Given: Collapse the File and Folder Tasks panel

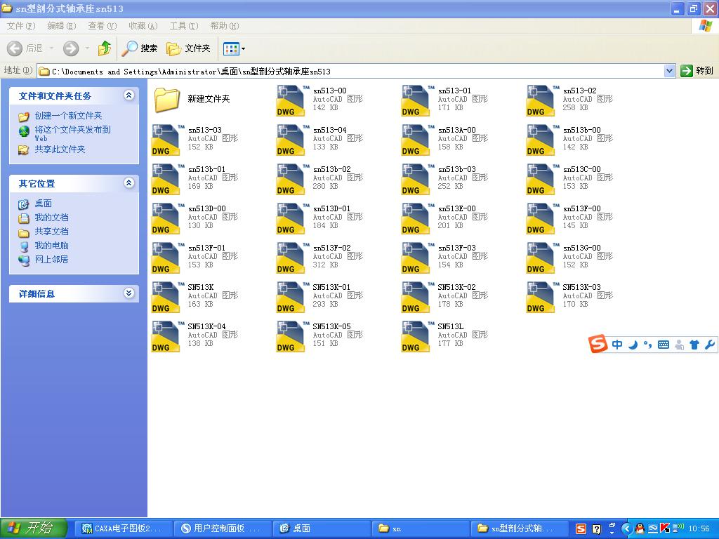Looking at the screenshot, I should click(x=128, y=95).
